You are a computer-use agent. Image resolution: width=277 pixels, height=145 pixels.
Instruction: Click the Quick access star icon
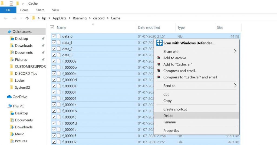click(9, 32)
